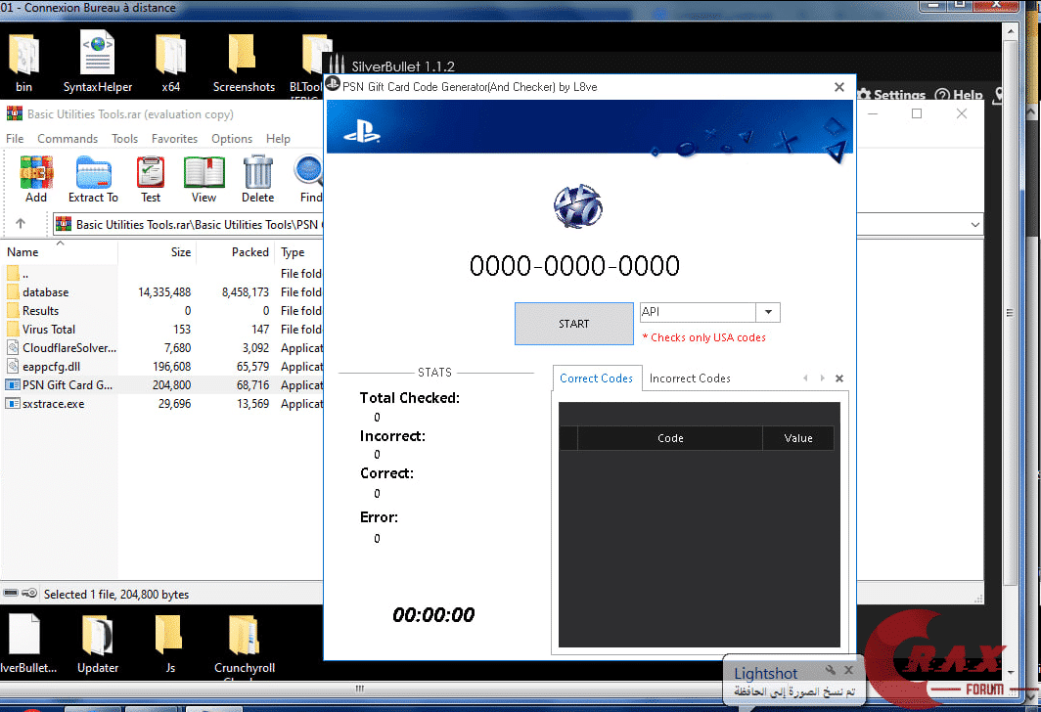Close the codes tab panel with X
Viewport: 1041px width, 712px height.
tap(839, 378)
